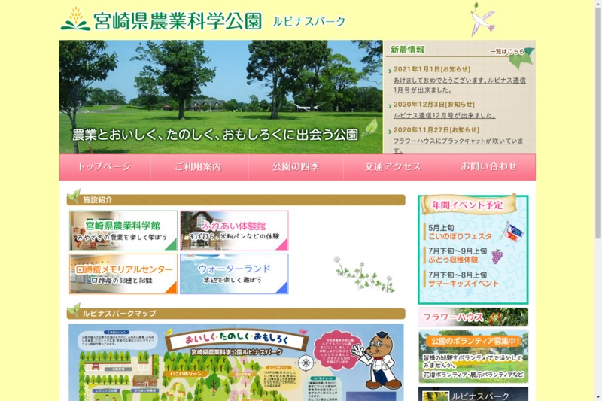Image resolution: width=602 pixels, height=401 pixels.
Task: Click the sprout icon beside 施設紹介 heading
Action: click(74, 198)
